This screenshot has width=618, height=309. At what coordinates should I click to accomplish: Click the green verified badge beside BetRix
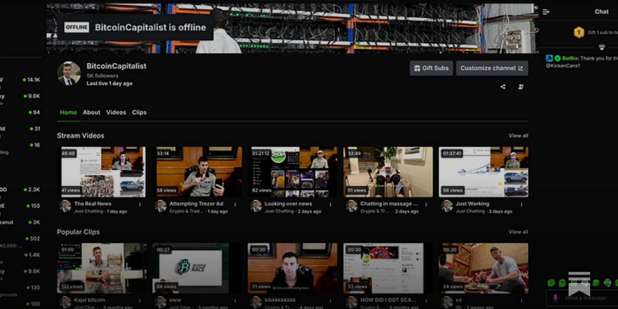click(557, 58)
